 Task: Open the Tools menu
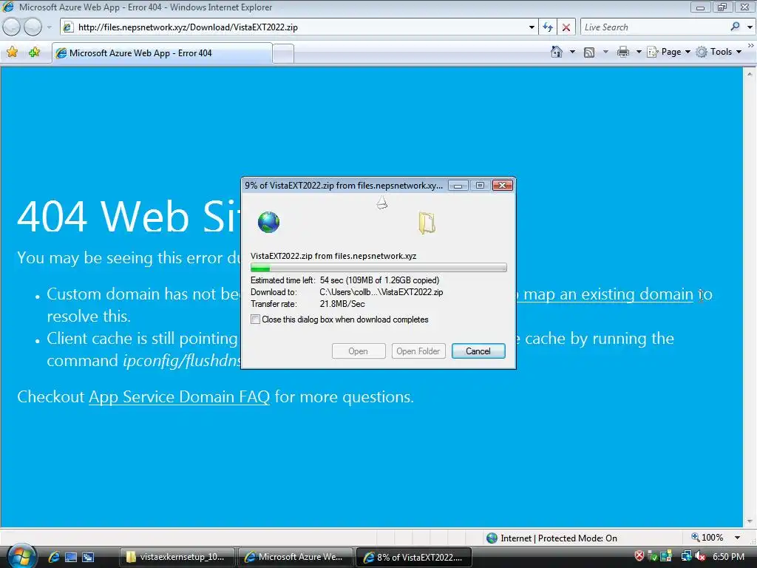point(719,52)
